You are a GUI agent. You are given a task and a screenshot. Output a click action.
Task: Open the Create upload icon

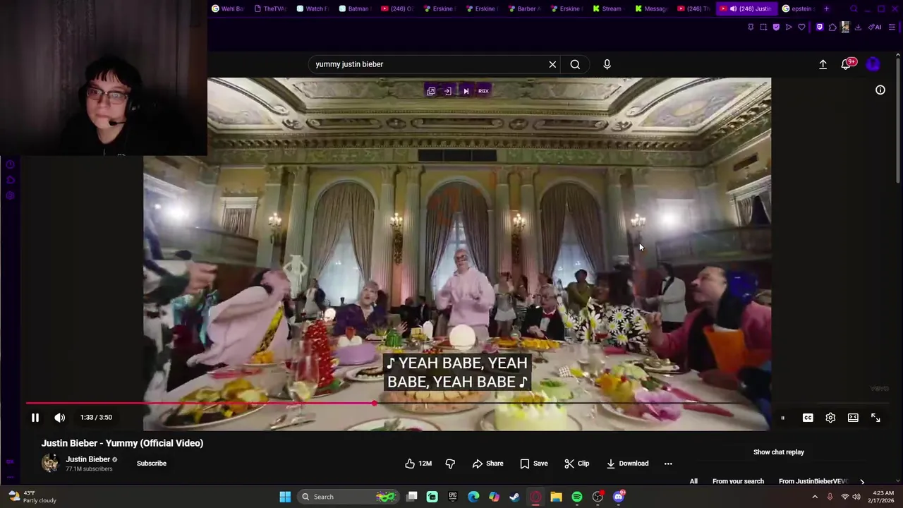[823, 64]
